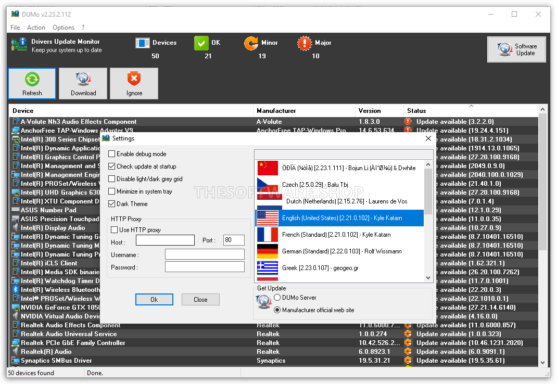Click the Download toolbar button
This screenshot has width=557, height=384.
pos(83,83)
